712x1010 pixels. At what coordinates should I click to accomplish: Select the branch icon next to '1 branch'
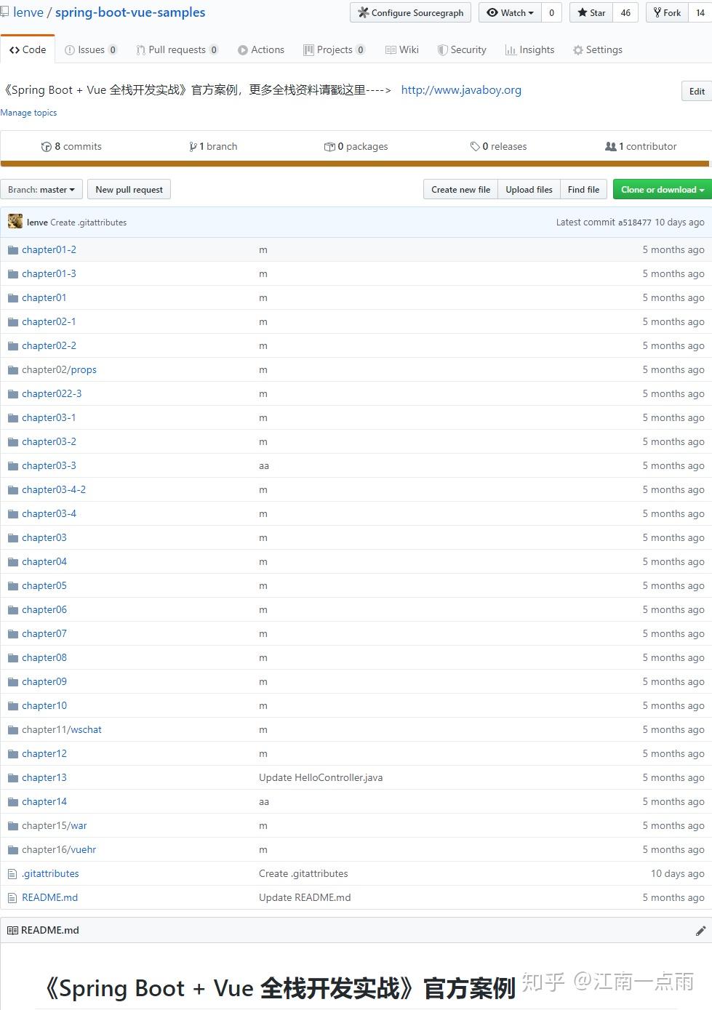tap(193, 146)
